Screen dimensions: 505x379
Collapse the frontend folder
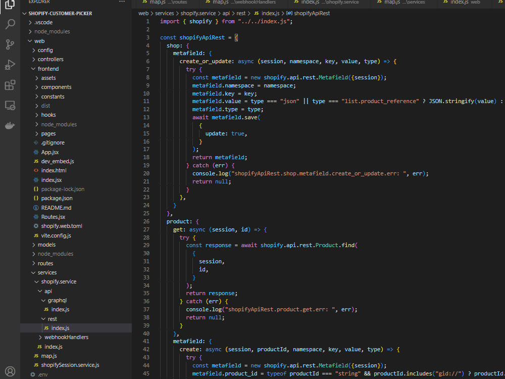pos(48,69)
